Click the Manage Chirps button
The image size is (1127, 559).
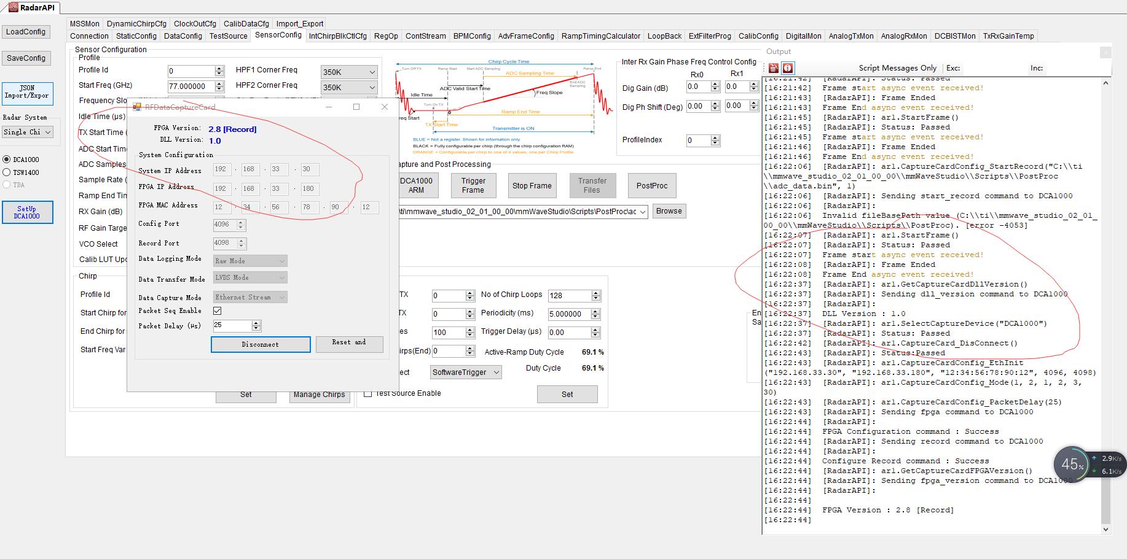319,395
